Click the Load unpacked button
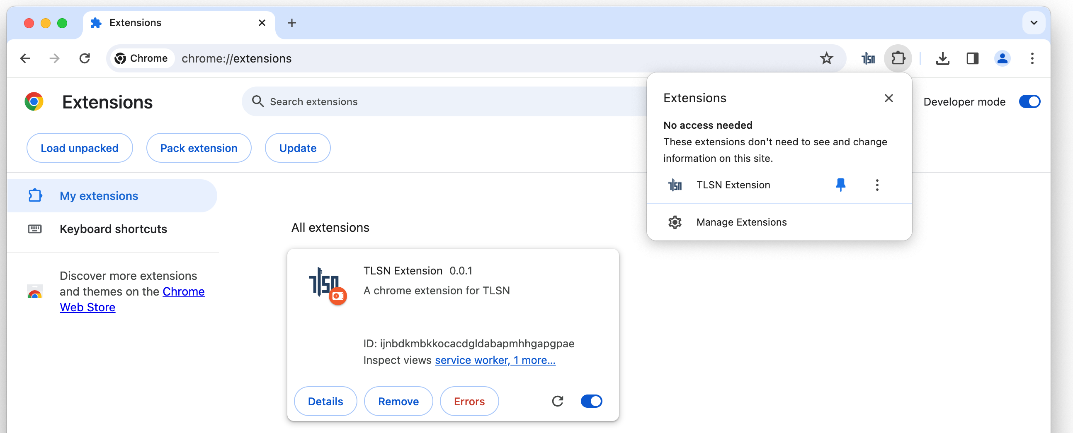 (80, 148)
